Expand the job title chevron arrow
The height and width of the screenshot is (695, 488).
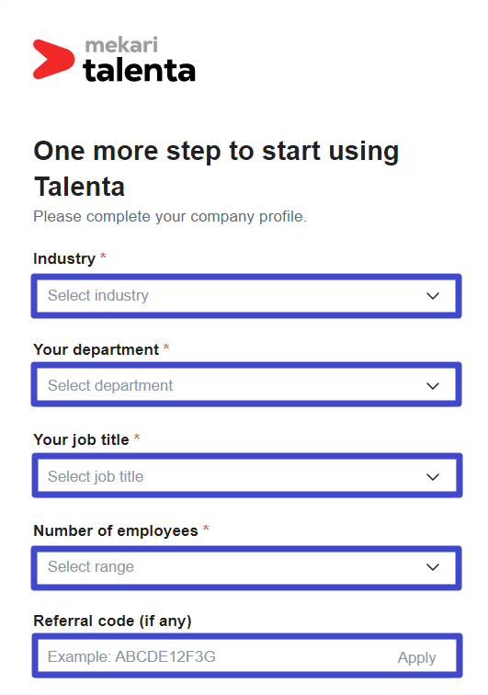(433, 477)
